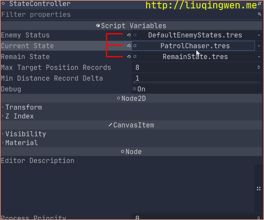Expand the Z Index section

20,116
